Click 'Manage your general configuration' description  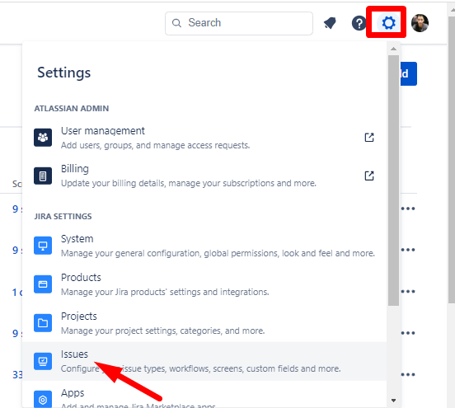tap(218, 253)
